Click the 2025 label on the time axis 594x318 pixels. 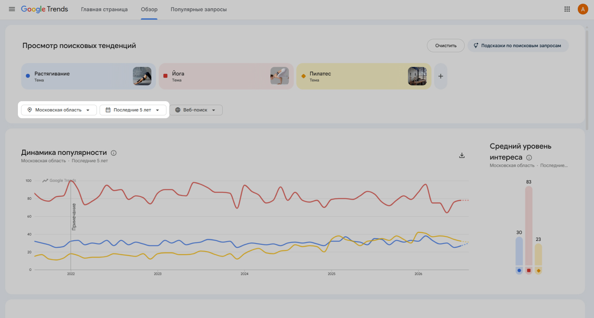[332, 274]
